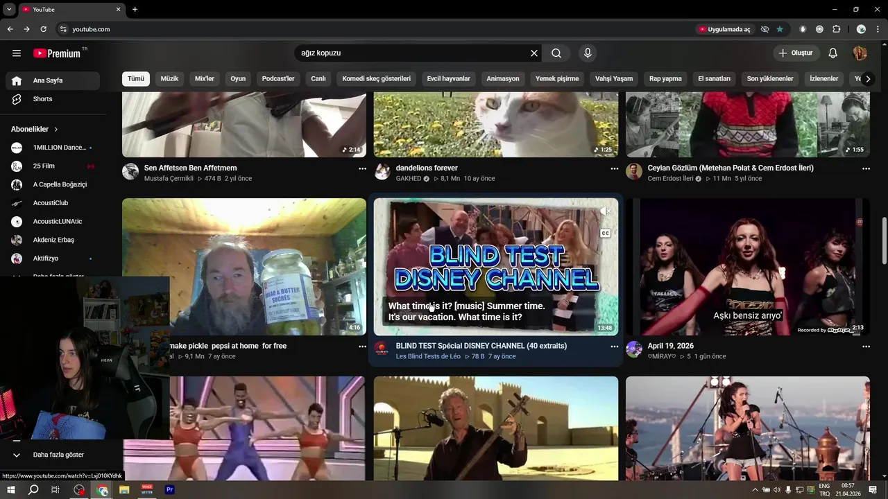Select the Müzik filter chip
The height and width of the screenshot is (499, 888).
pyautogui.click(x=169, y=79)
